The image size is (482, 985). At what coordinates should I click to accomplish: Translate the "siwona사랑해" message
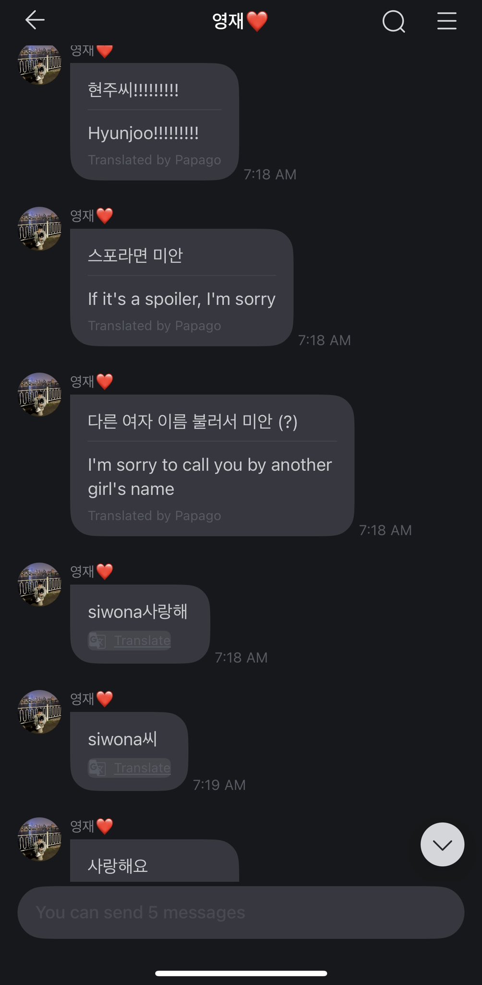(142, 641)
